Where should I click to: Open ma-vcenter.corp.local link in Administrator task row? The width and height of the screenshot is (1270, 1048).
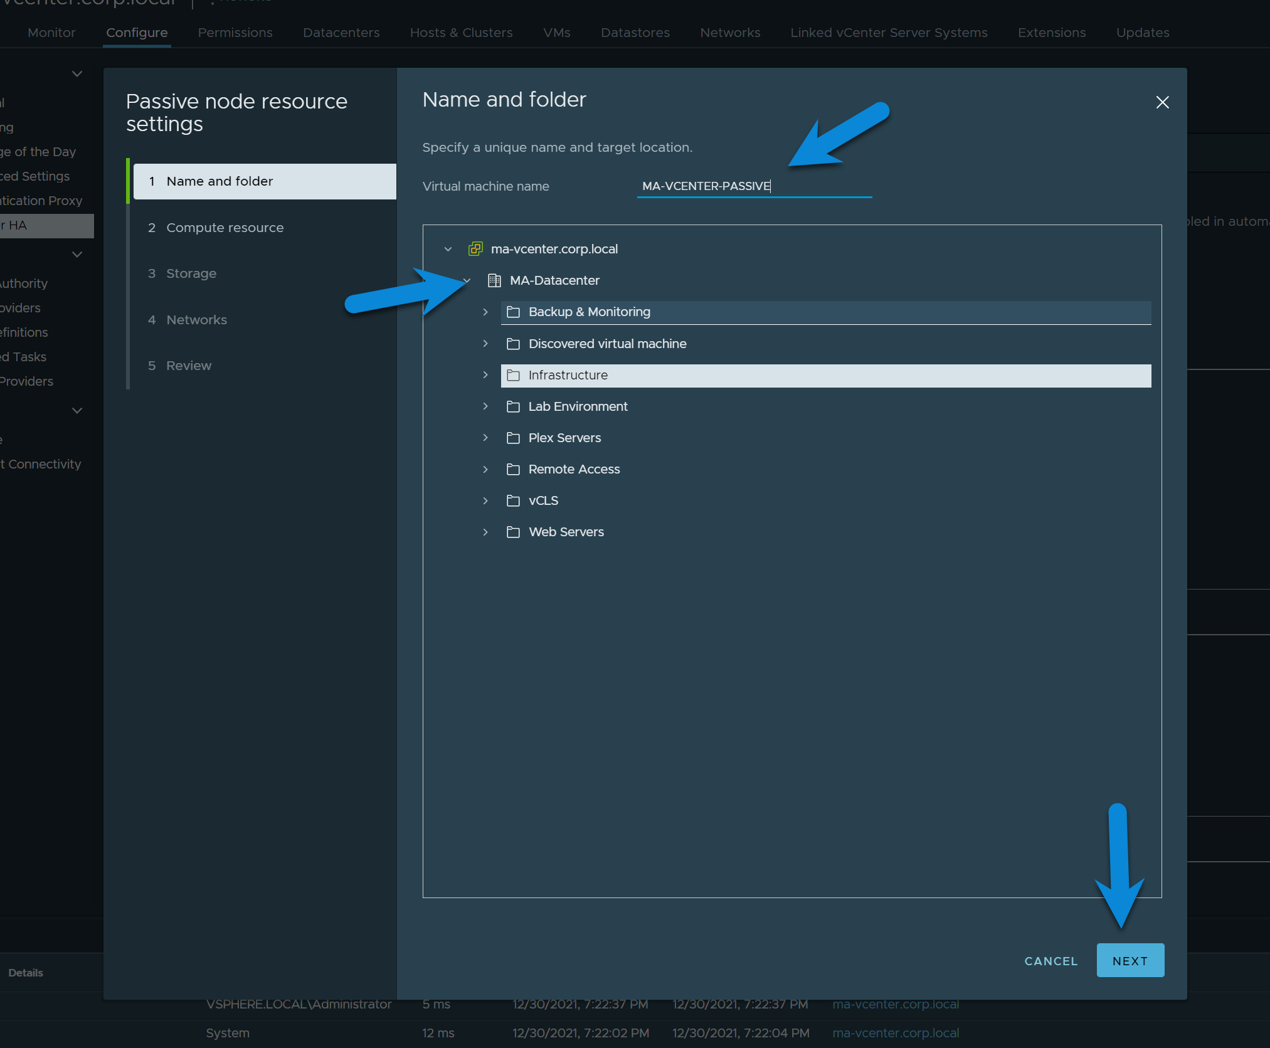tap(896, 1004)
